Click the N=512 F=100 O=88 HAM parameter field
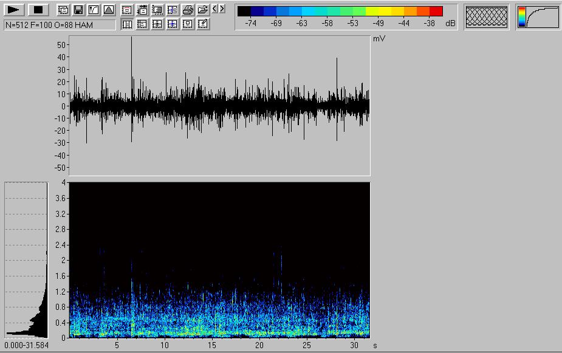562x353 pixels. coord(59,25)
